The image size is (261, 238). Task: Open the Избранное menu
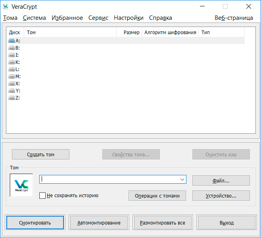pos(67,18)
